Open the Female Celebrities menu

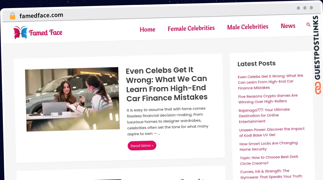click(191, 28)
